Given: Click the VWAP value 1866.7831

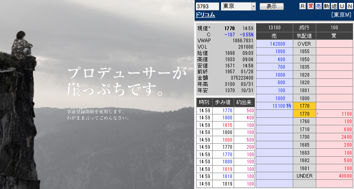Looking at the screenshot, I should (243, 41).
